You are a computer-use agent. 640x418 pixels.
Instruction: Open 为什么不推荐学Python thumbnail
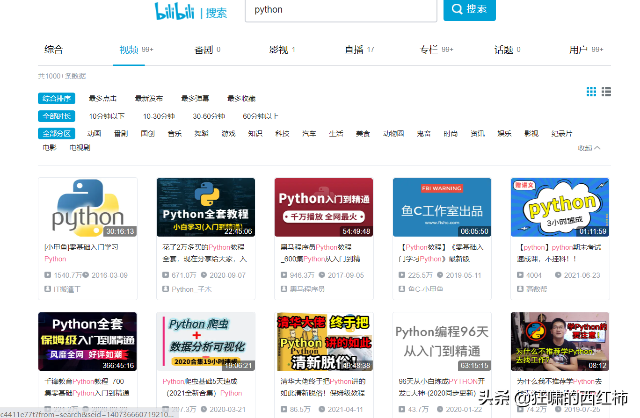[x=560, y=342]
